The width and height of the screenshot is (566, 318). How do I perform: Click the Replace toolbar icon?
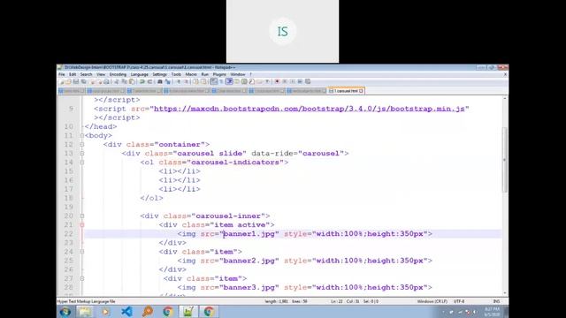click(x=167, y=82)
